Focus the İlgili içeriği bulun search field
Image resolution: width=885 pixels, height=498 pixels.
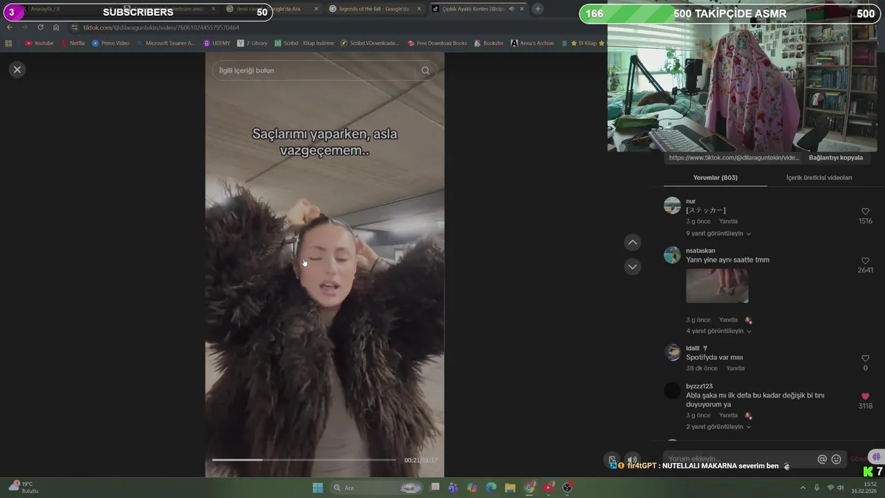tap(315, 71)
